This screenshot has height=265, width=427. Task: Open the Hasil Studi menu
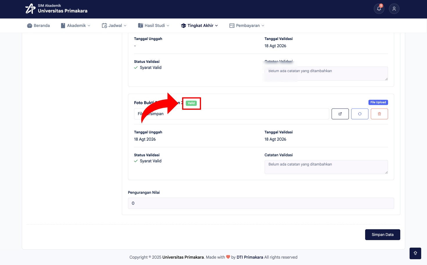[154, 25]
